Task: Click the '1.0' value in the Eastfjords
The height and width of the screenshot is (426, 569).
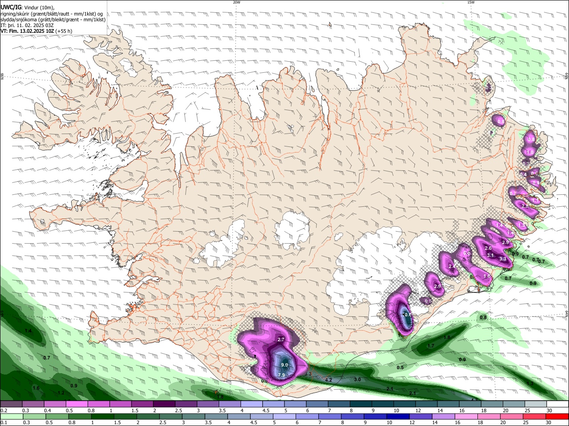Action: (529, 152)
